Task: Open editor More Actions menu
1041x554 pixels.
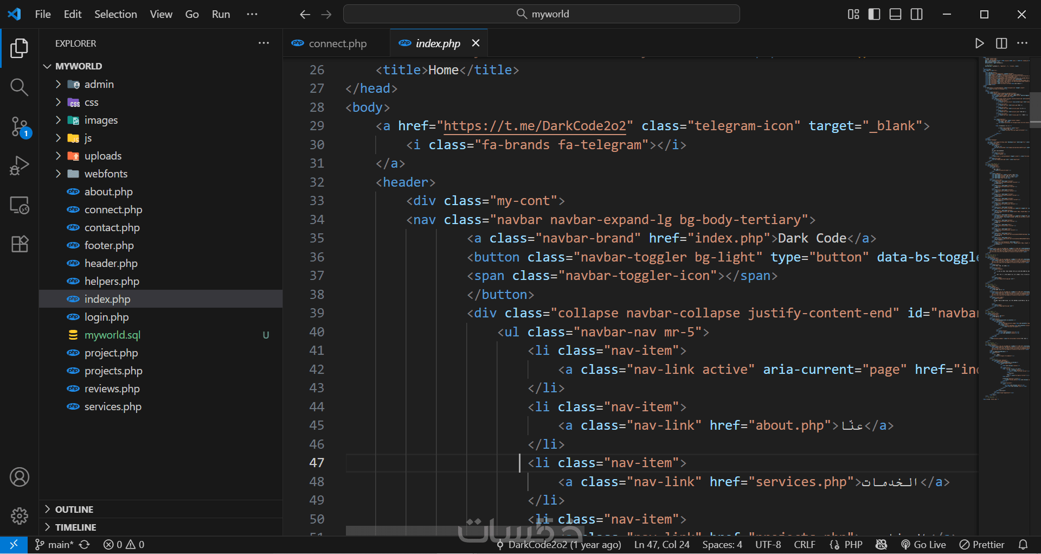Action: pyautogui.click(x=1023, y=43)
